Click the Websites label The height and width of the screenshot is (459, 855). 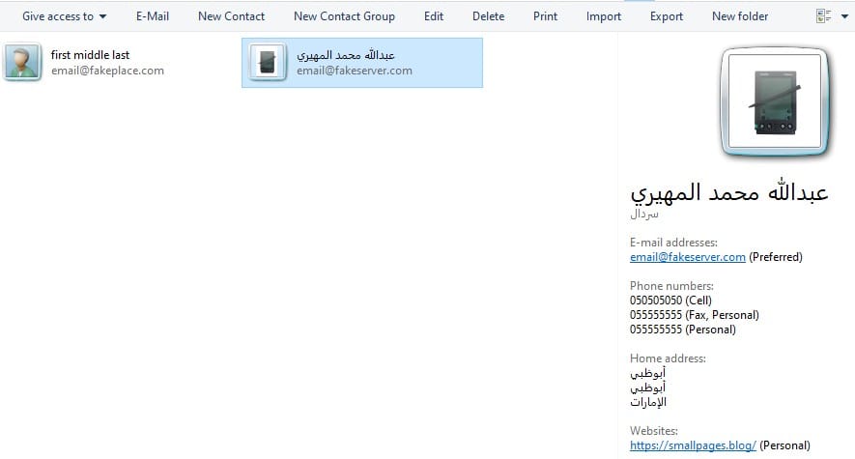[654, 431]
